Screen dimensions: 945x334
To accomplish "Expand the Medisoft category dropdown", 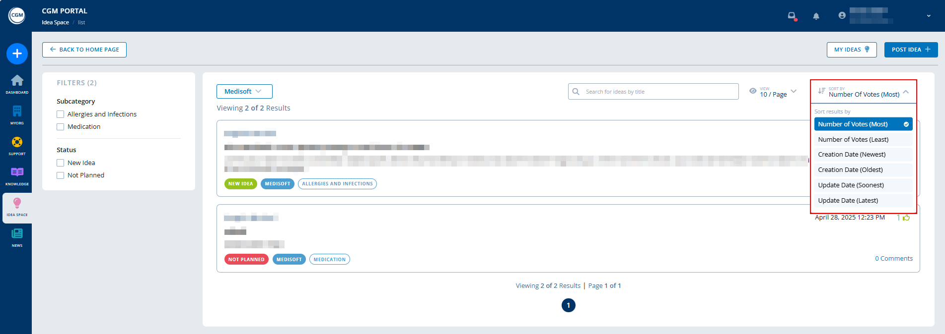I will click(x=244, y=92).
